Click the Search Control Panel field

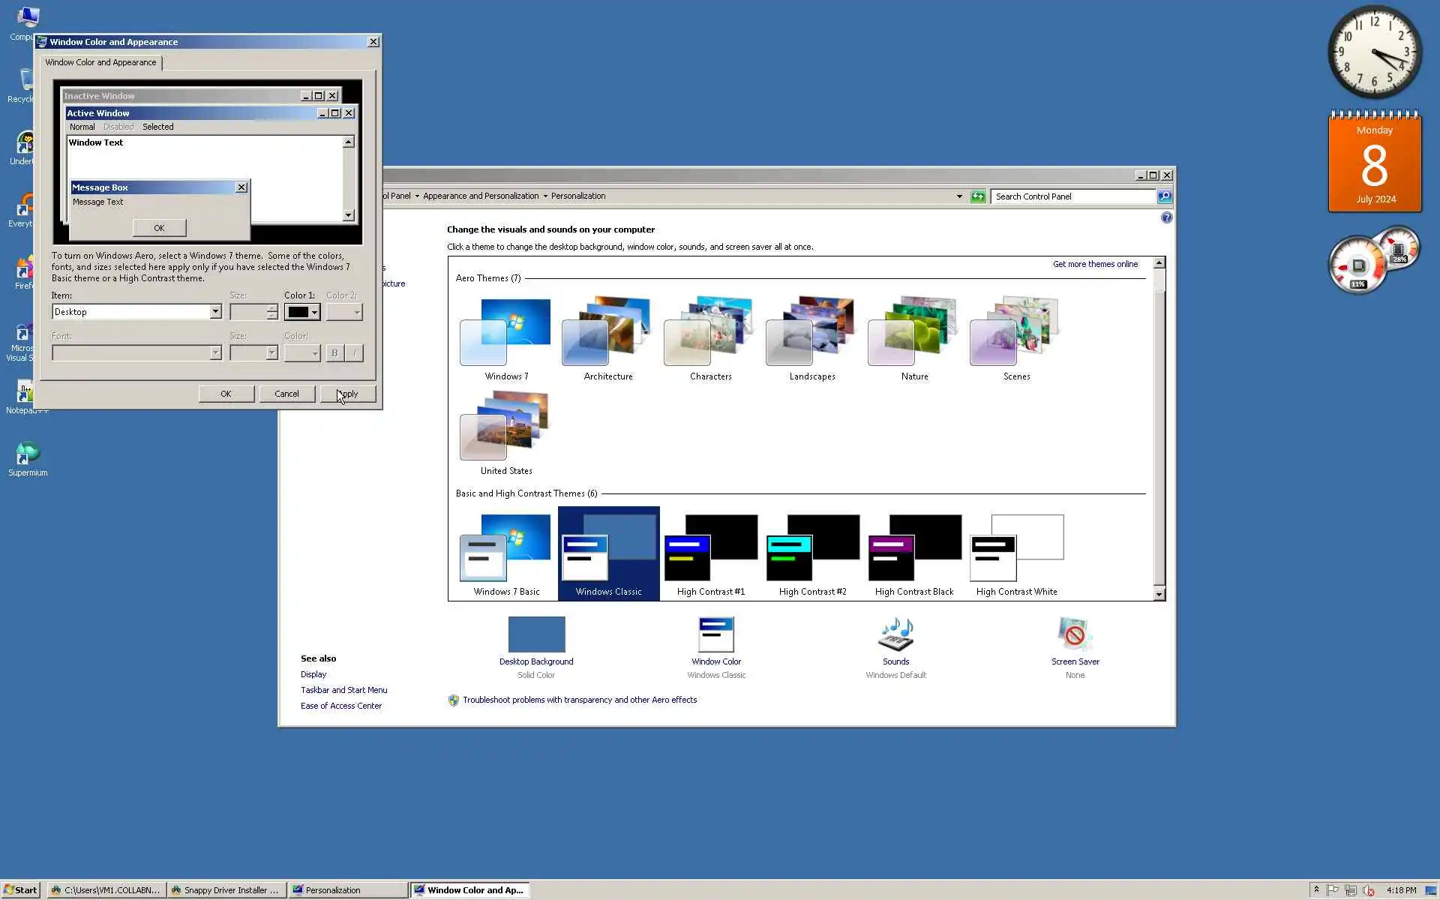1072,196
